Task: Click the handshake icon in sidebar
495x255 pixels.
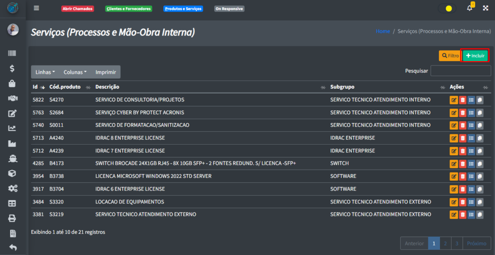Action: pos(13,98)
